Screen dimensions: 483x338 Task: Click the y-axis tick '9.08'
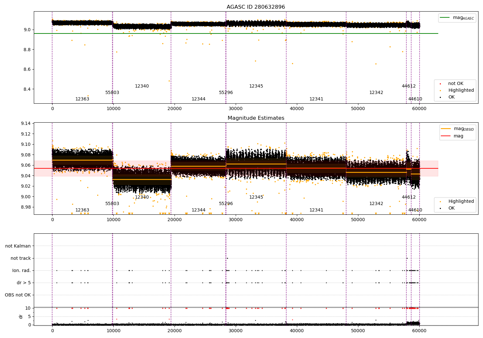point(25,155)
